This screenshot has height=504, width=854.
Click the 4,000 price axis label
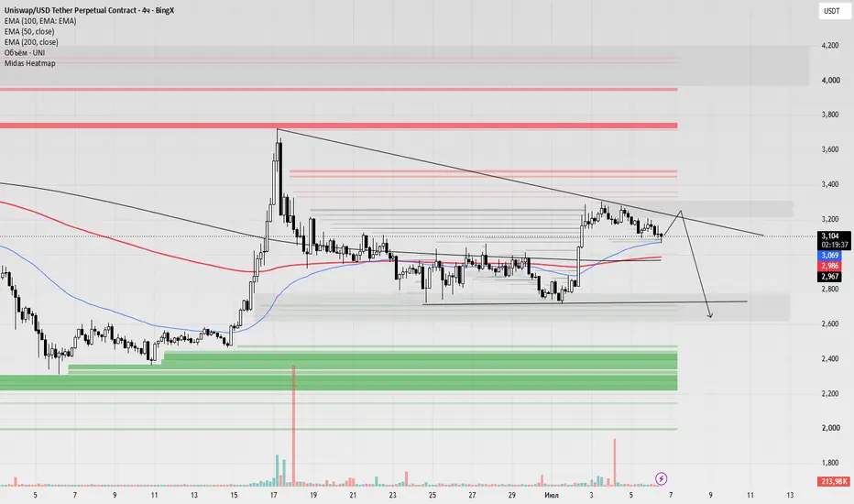click(x=830, y=80)
